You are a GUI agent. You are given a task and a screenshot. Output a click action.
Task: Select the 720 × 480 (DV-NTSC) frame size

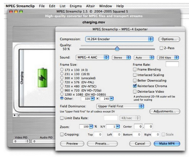(x=62, y=86)
